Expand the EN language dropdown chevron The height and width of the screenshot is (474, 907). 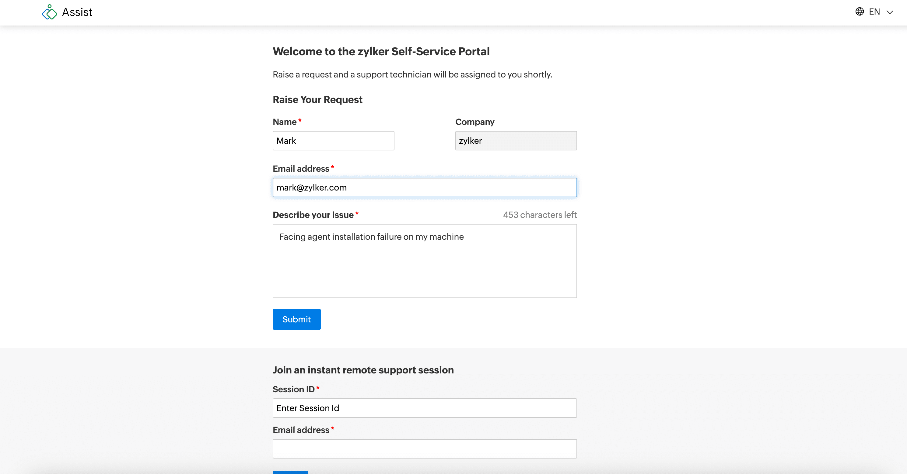tap(890, 12)
